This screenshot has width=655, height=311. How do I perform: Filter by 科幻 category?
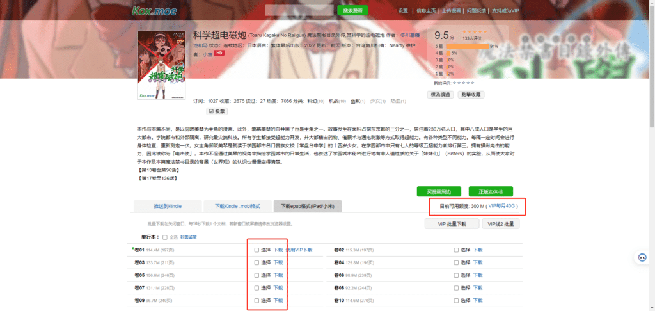point(312,101)
